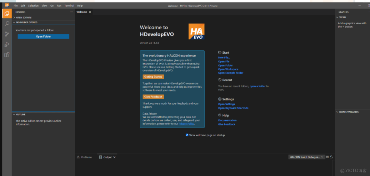The width and height of the screenshot is (370, 176).
Task: Open the Run menu
Action: [x=59, y=6]
